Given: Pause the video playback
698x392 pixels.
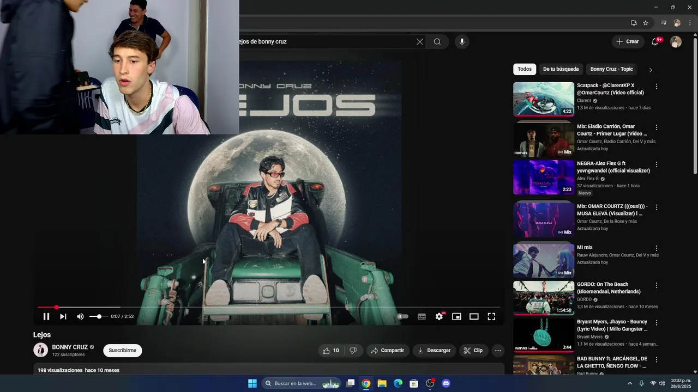Looking at the screenshot, I should tap(46, 316).
